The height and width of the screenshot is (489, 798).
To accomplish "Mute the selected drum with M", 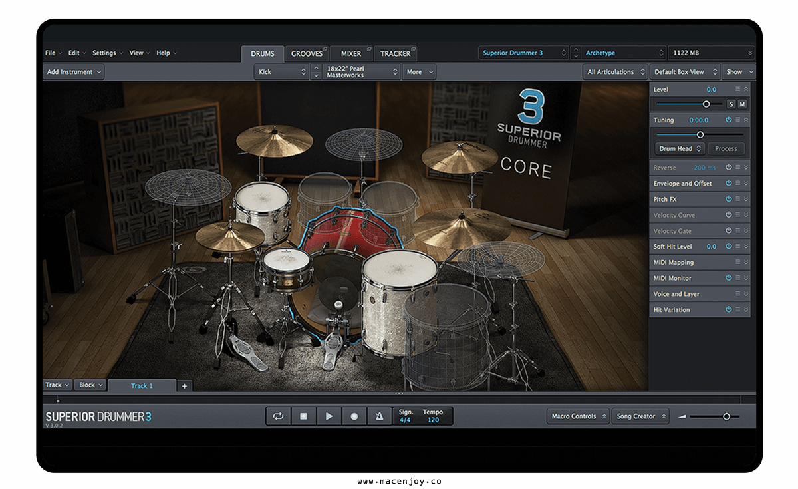I will pos(742,104).
